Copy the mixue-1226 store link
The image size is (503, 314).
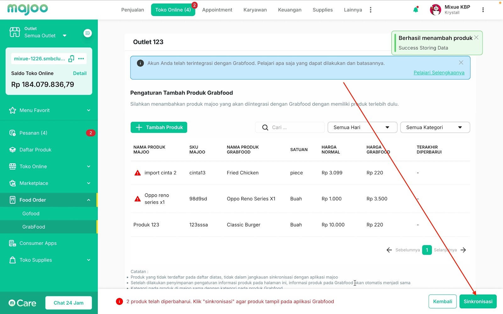click(x=71, y=58)
